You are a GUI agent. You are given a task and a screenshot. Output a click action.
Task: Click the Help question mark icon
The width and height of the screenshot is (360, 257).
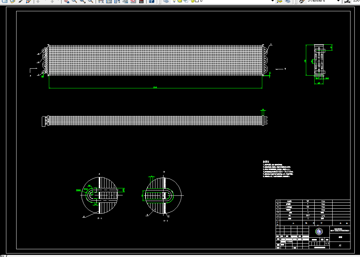point(152,1)
